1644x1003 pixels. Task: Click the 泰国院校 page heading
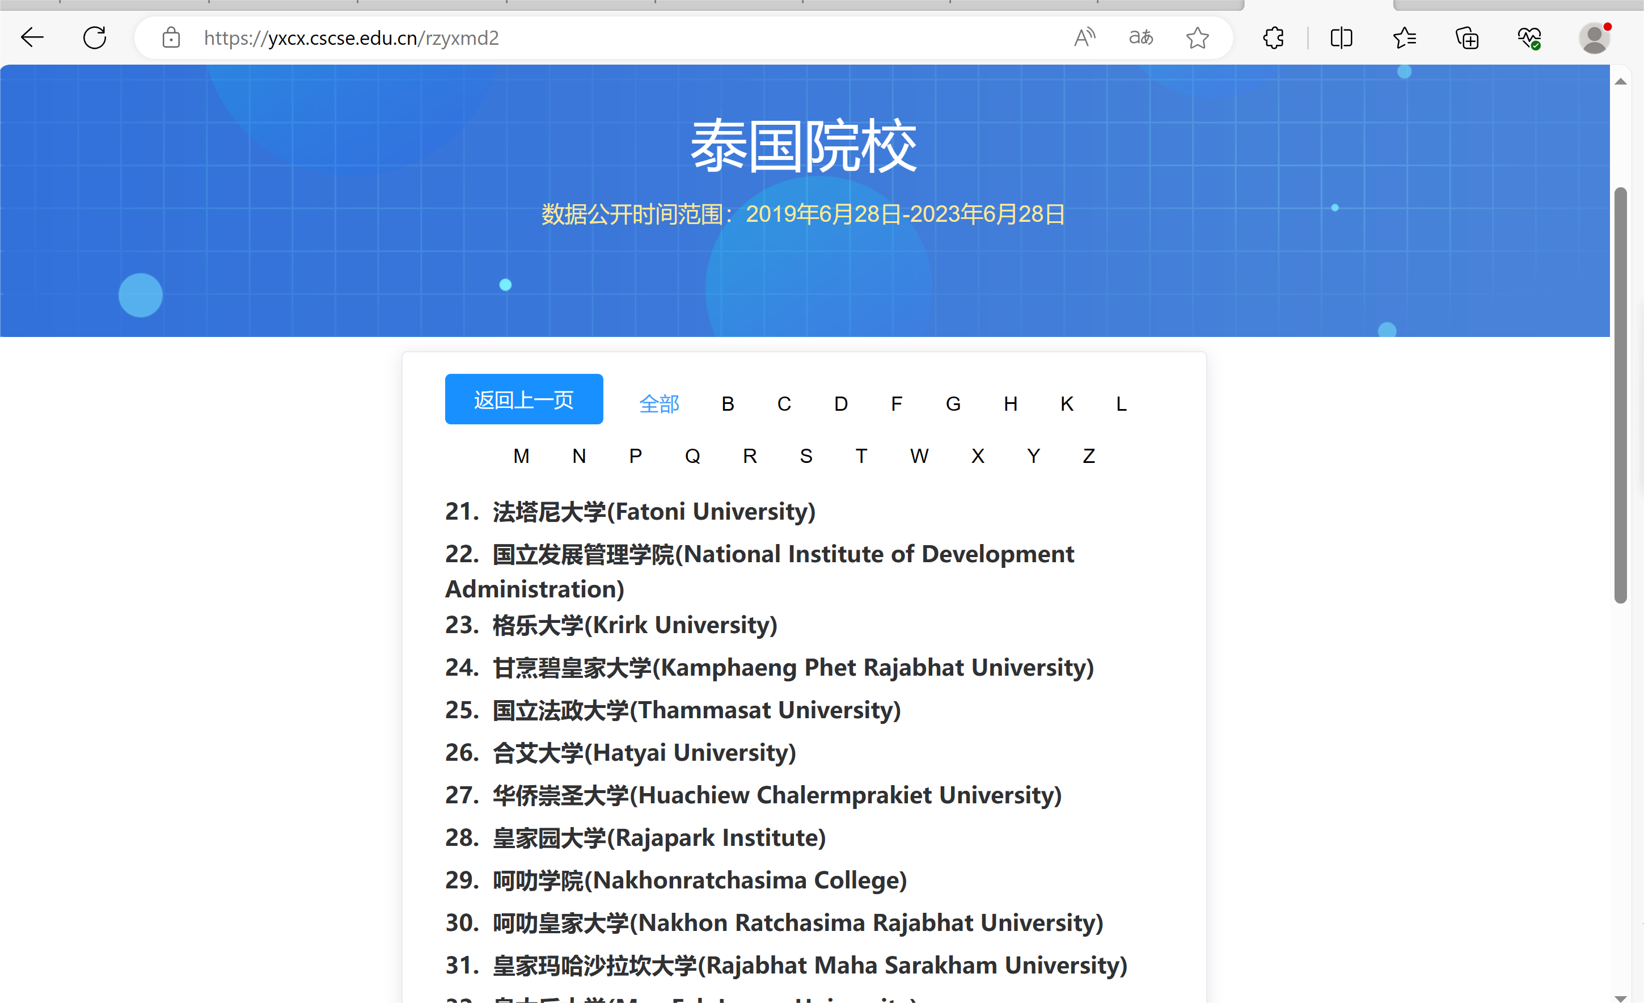click(804, 146)
